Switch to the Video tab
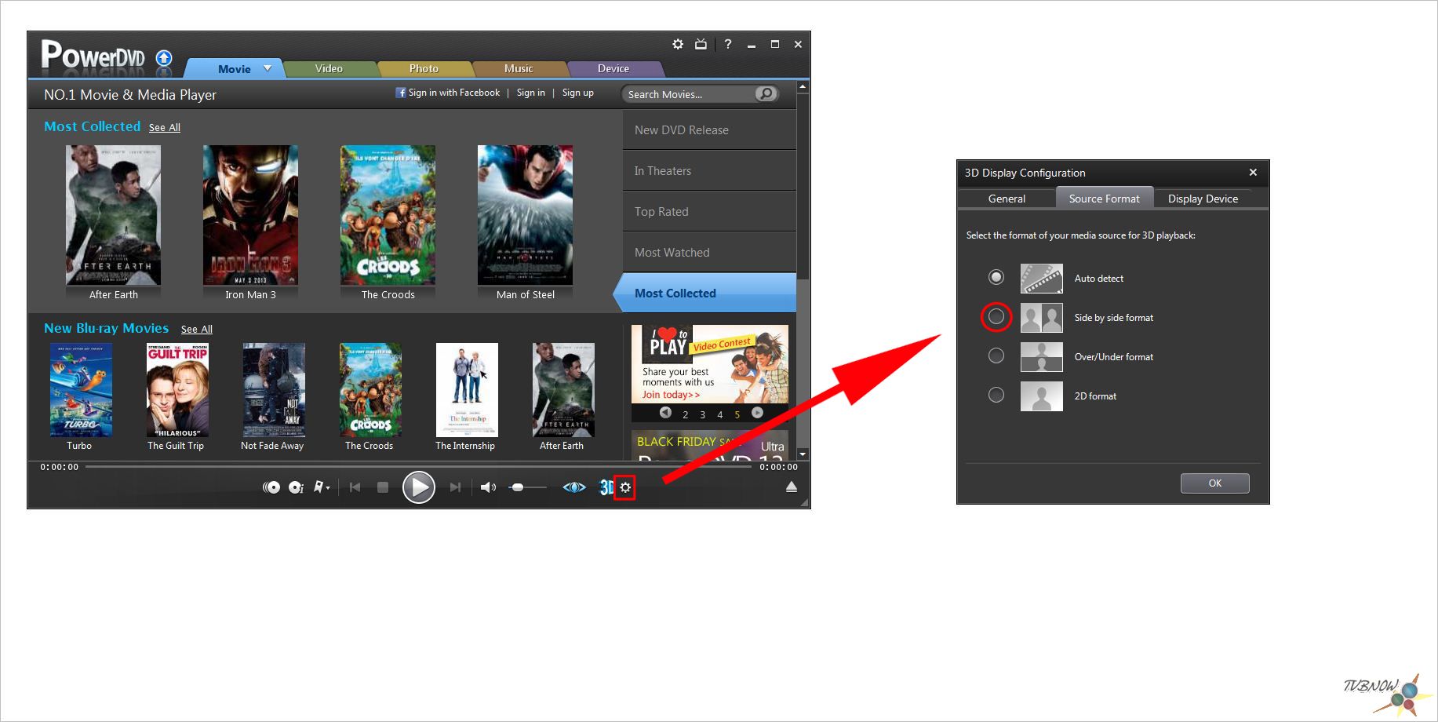The height and width of the screenshot is (722, 1438). point(329,68)
